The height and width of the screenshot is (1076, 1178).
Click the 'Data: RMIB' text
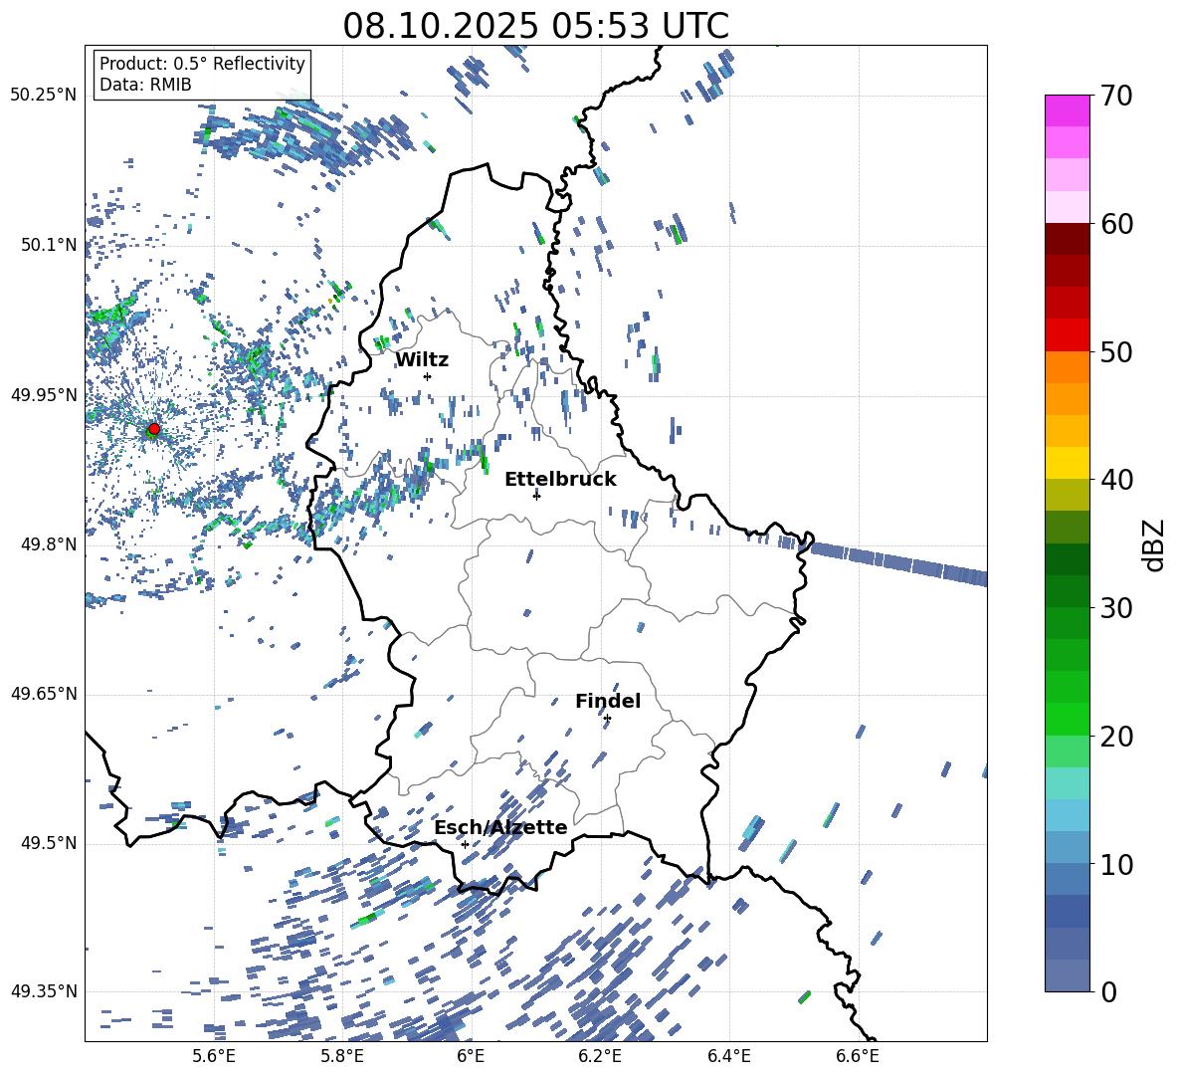[x=145, y=85]
